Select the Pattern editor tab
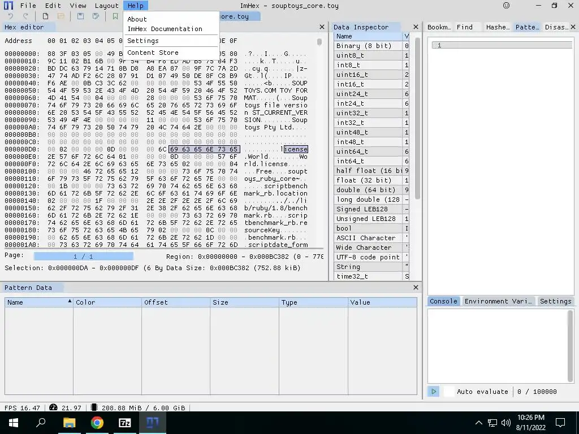Image resolution: width=579 pixels, height=434 pixels. click(528, 27)
